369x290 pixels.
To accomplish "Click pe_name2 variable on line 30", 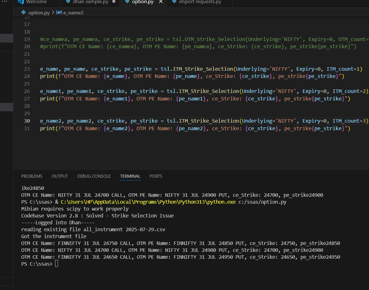I will click(79, 121).
